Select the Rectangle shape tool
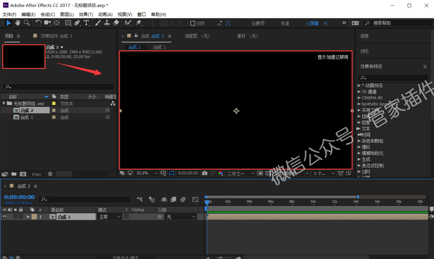Viewport: 434px width, 259px height. point(68,23)
